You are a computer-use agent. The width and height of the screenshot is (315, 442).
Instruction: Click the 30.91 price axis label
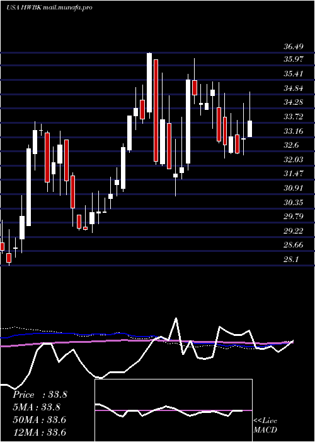(294, 188)
